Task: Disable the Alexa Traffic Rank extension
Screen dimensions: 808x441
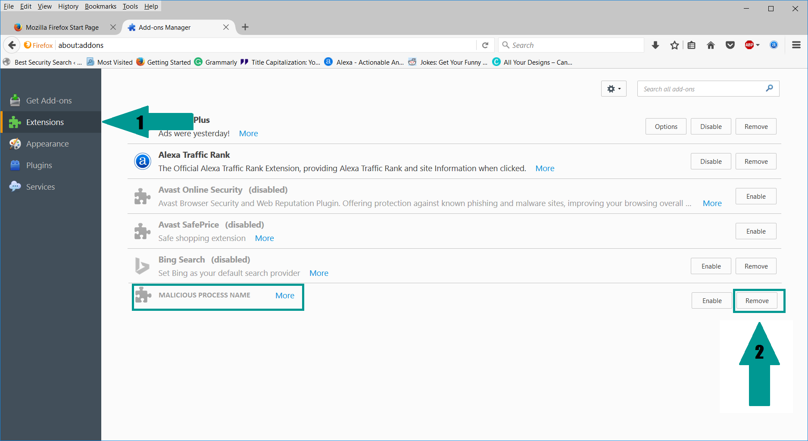Action: pyautogui.click(x=711, y=162)
